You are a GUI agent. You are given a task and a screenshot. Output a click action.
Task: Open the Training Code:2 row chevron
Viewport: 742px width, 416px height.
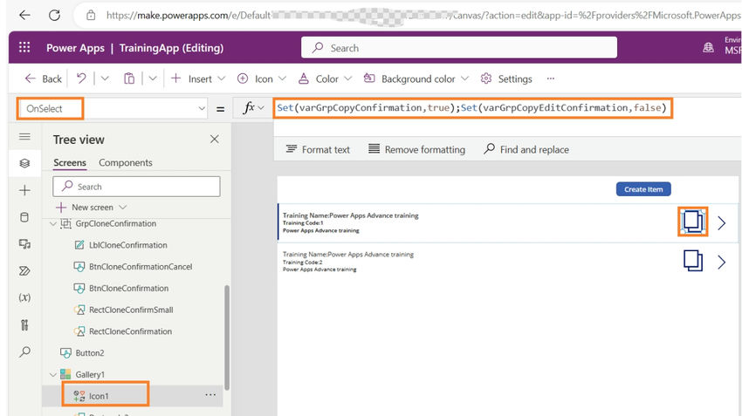click(x=722, y=262)
